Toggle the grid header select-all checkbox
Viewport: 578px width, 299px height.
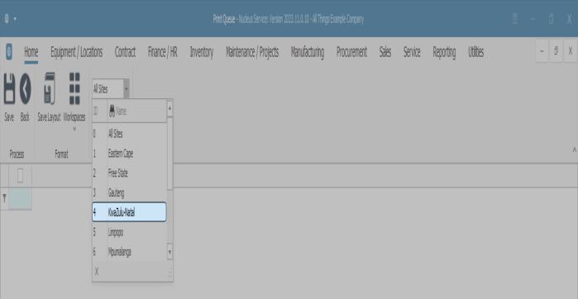(x=21, y=176)
